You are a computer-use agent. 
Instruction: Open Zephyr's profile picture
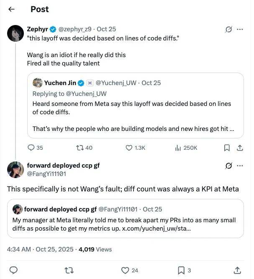pyautogui.click(x=15, y=33)
